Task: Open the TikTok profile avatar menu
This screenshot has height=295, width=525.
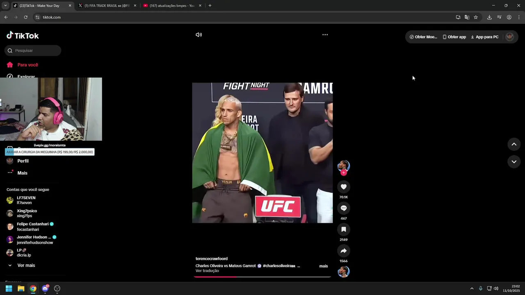Action: [509, 36]
